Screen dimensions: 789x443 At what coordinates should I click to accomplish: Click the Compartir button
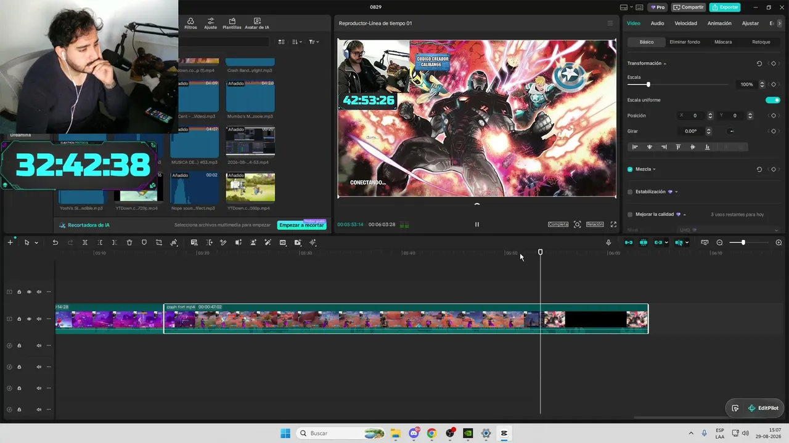pyautogui.click(x=689, y=7)
